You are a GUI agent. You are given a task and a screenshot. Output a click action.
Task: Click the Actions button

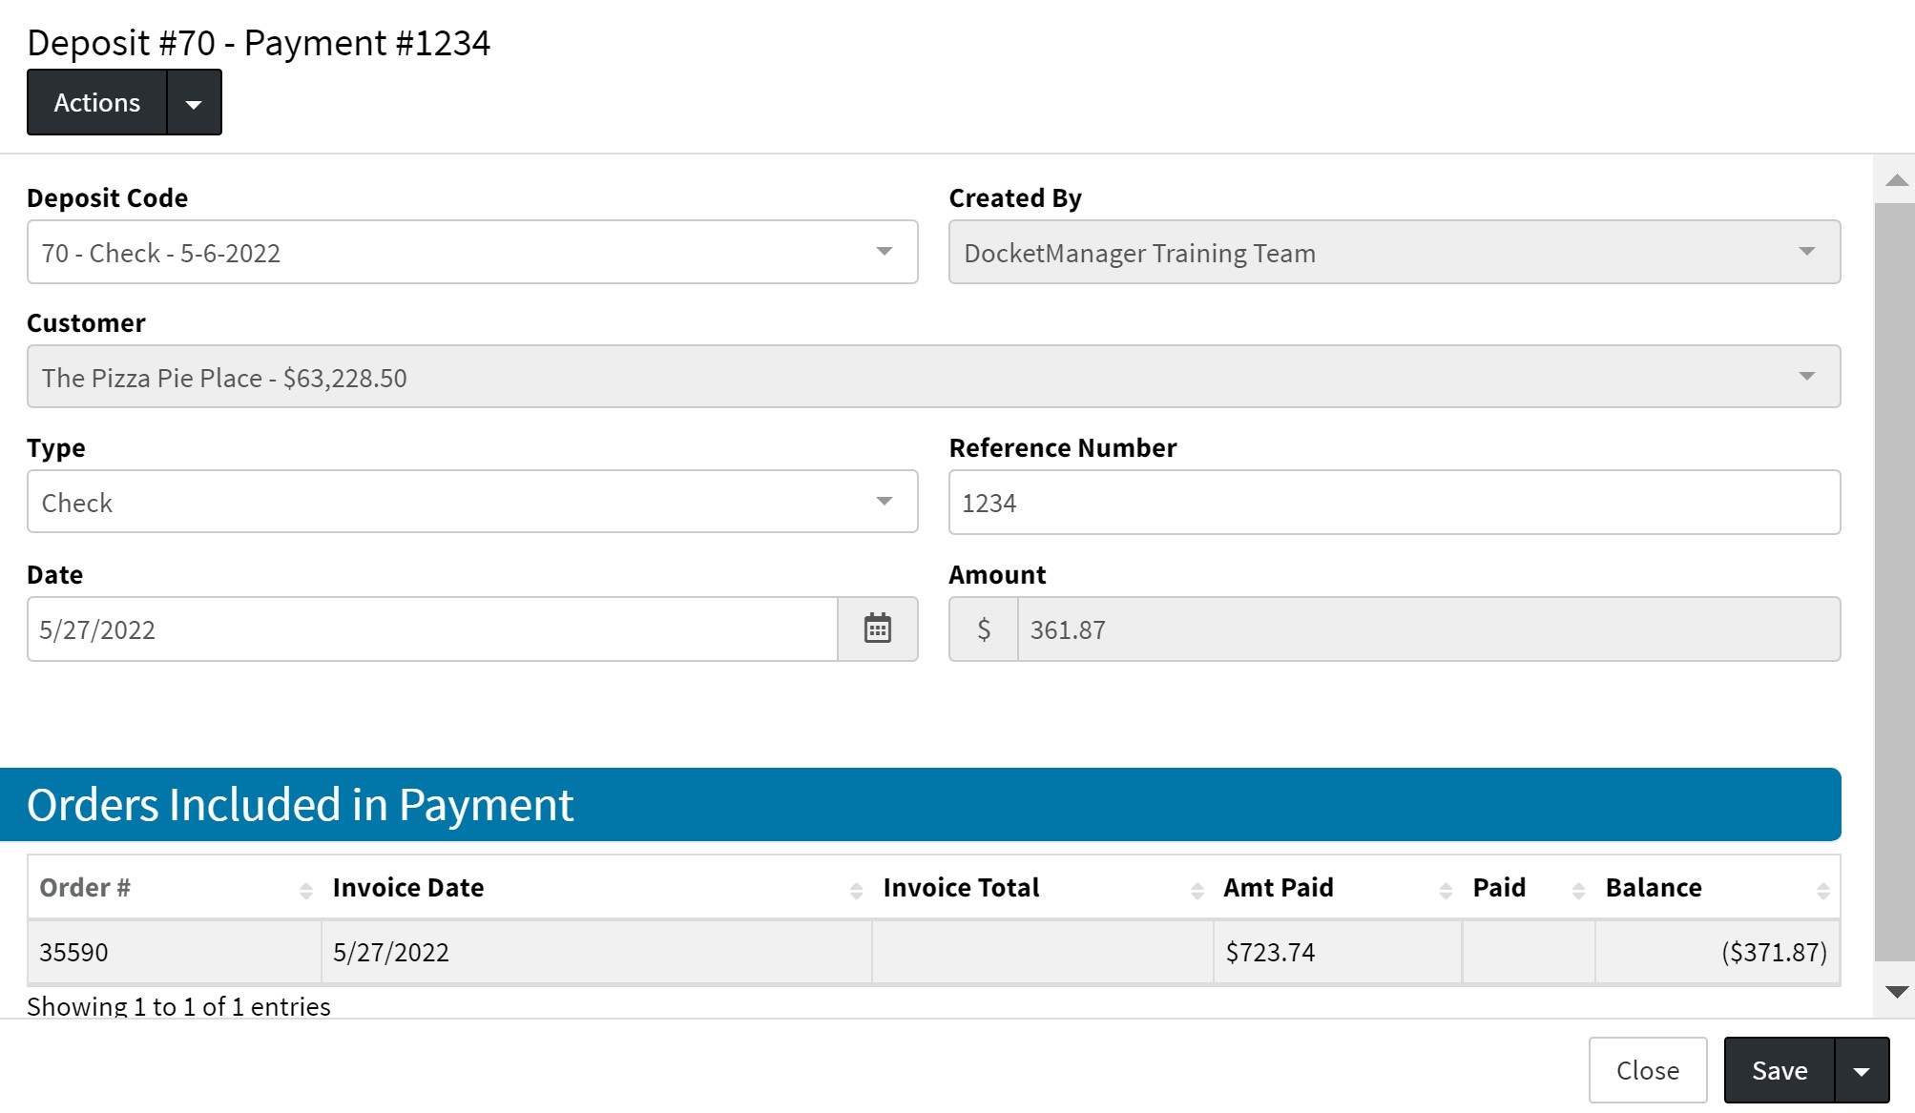coord(97,103)
